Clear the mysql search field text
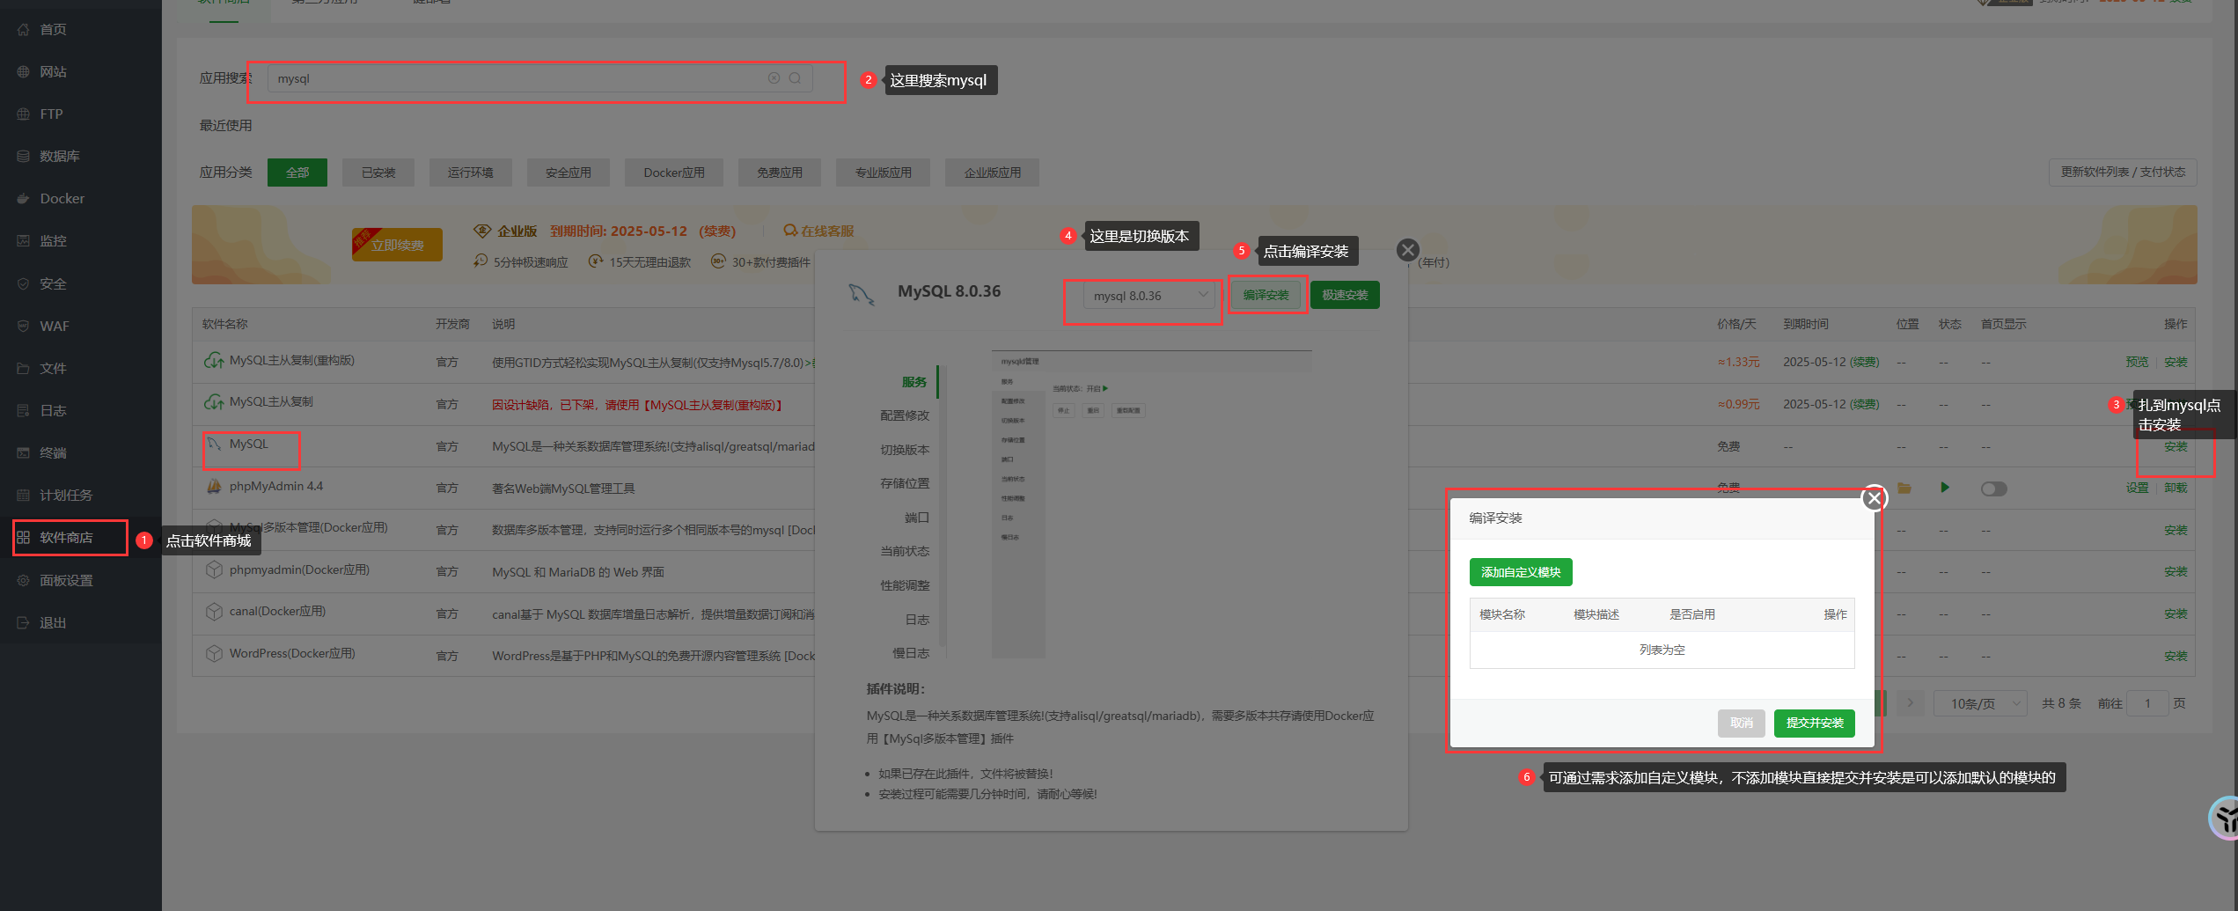The height and width of the screenshot is (911, 2238). 774,78
